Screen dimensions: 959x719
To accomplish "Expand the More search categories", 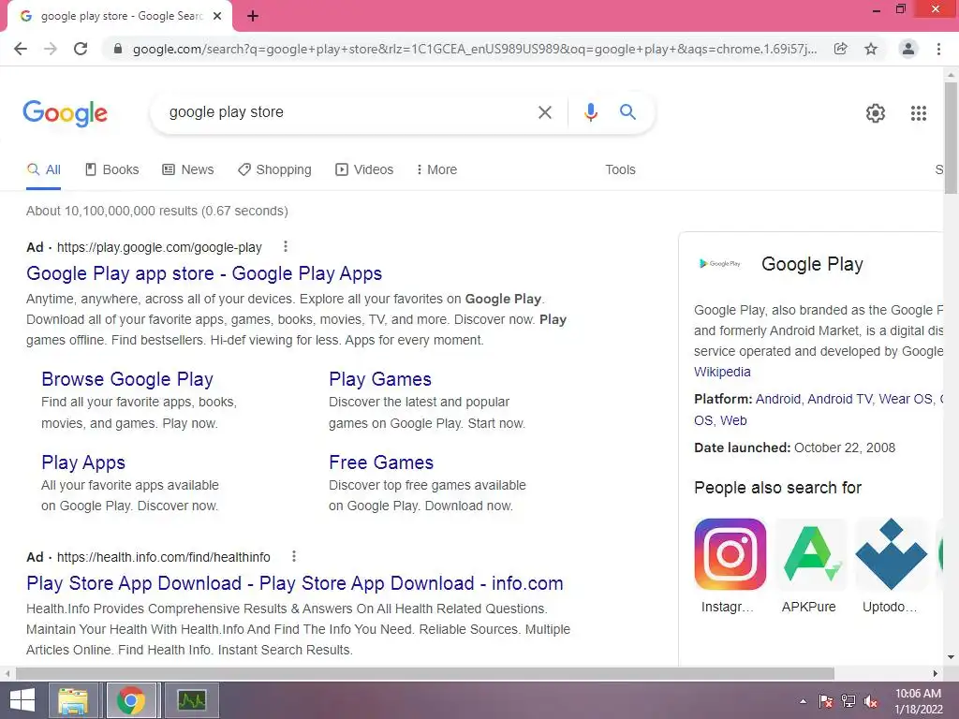I will click(x=436, y=170).
